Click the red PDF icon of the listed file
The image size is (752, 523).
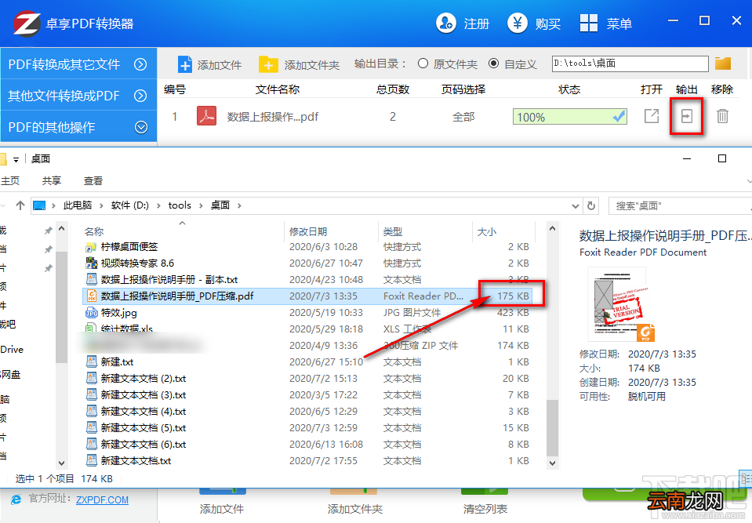coord(207,116)
